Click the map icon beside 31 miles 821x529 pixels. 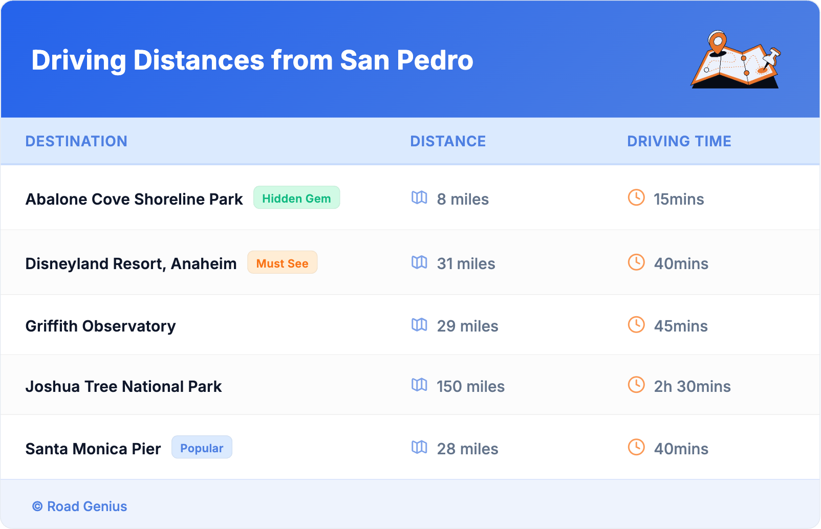(x=419, y=262)
